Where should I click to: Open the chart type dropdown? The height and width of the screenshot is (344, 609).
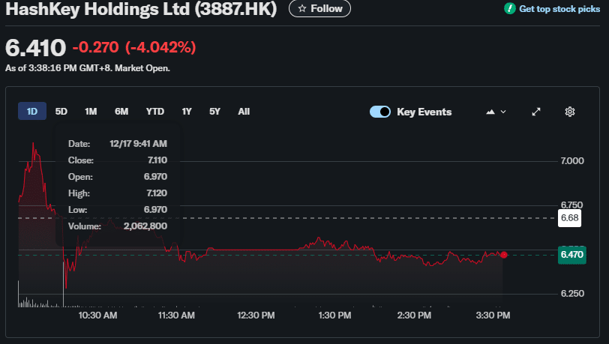pos(496,112)
